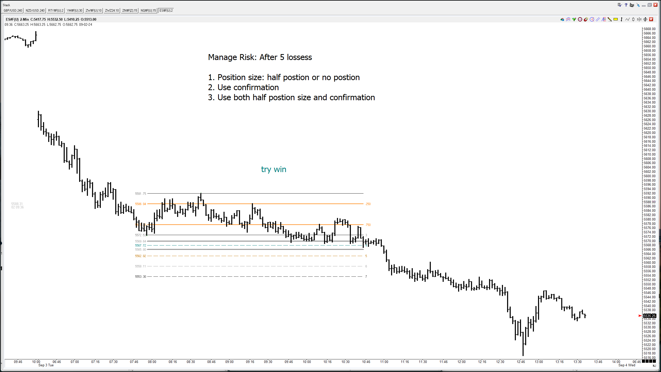Click the blue question mark help button
The image size is (661, 372).
click(x=626, y=5)
